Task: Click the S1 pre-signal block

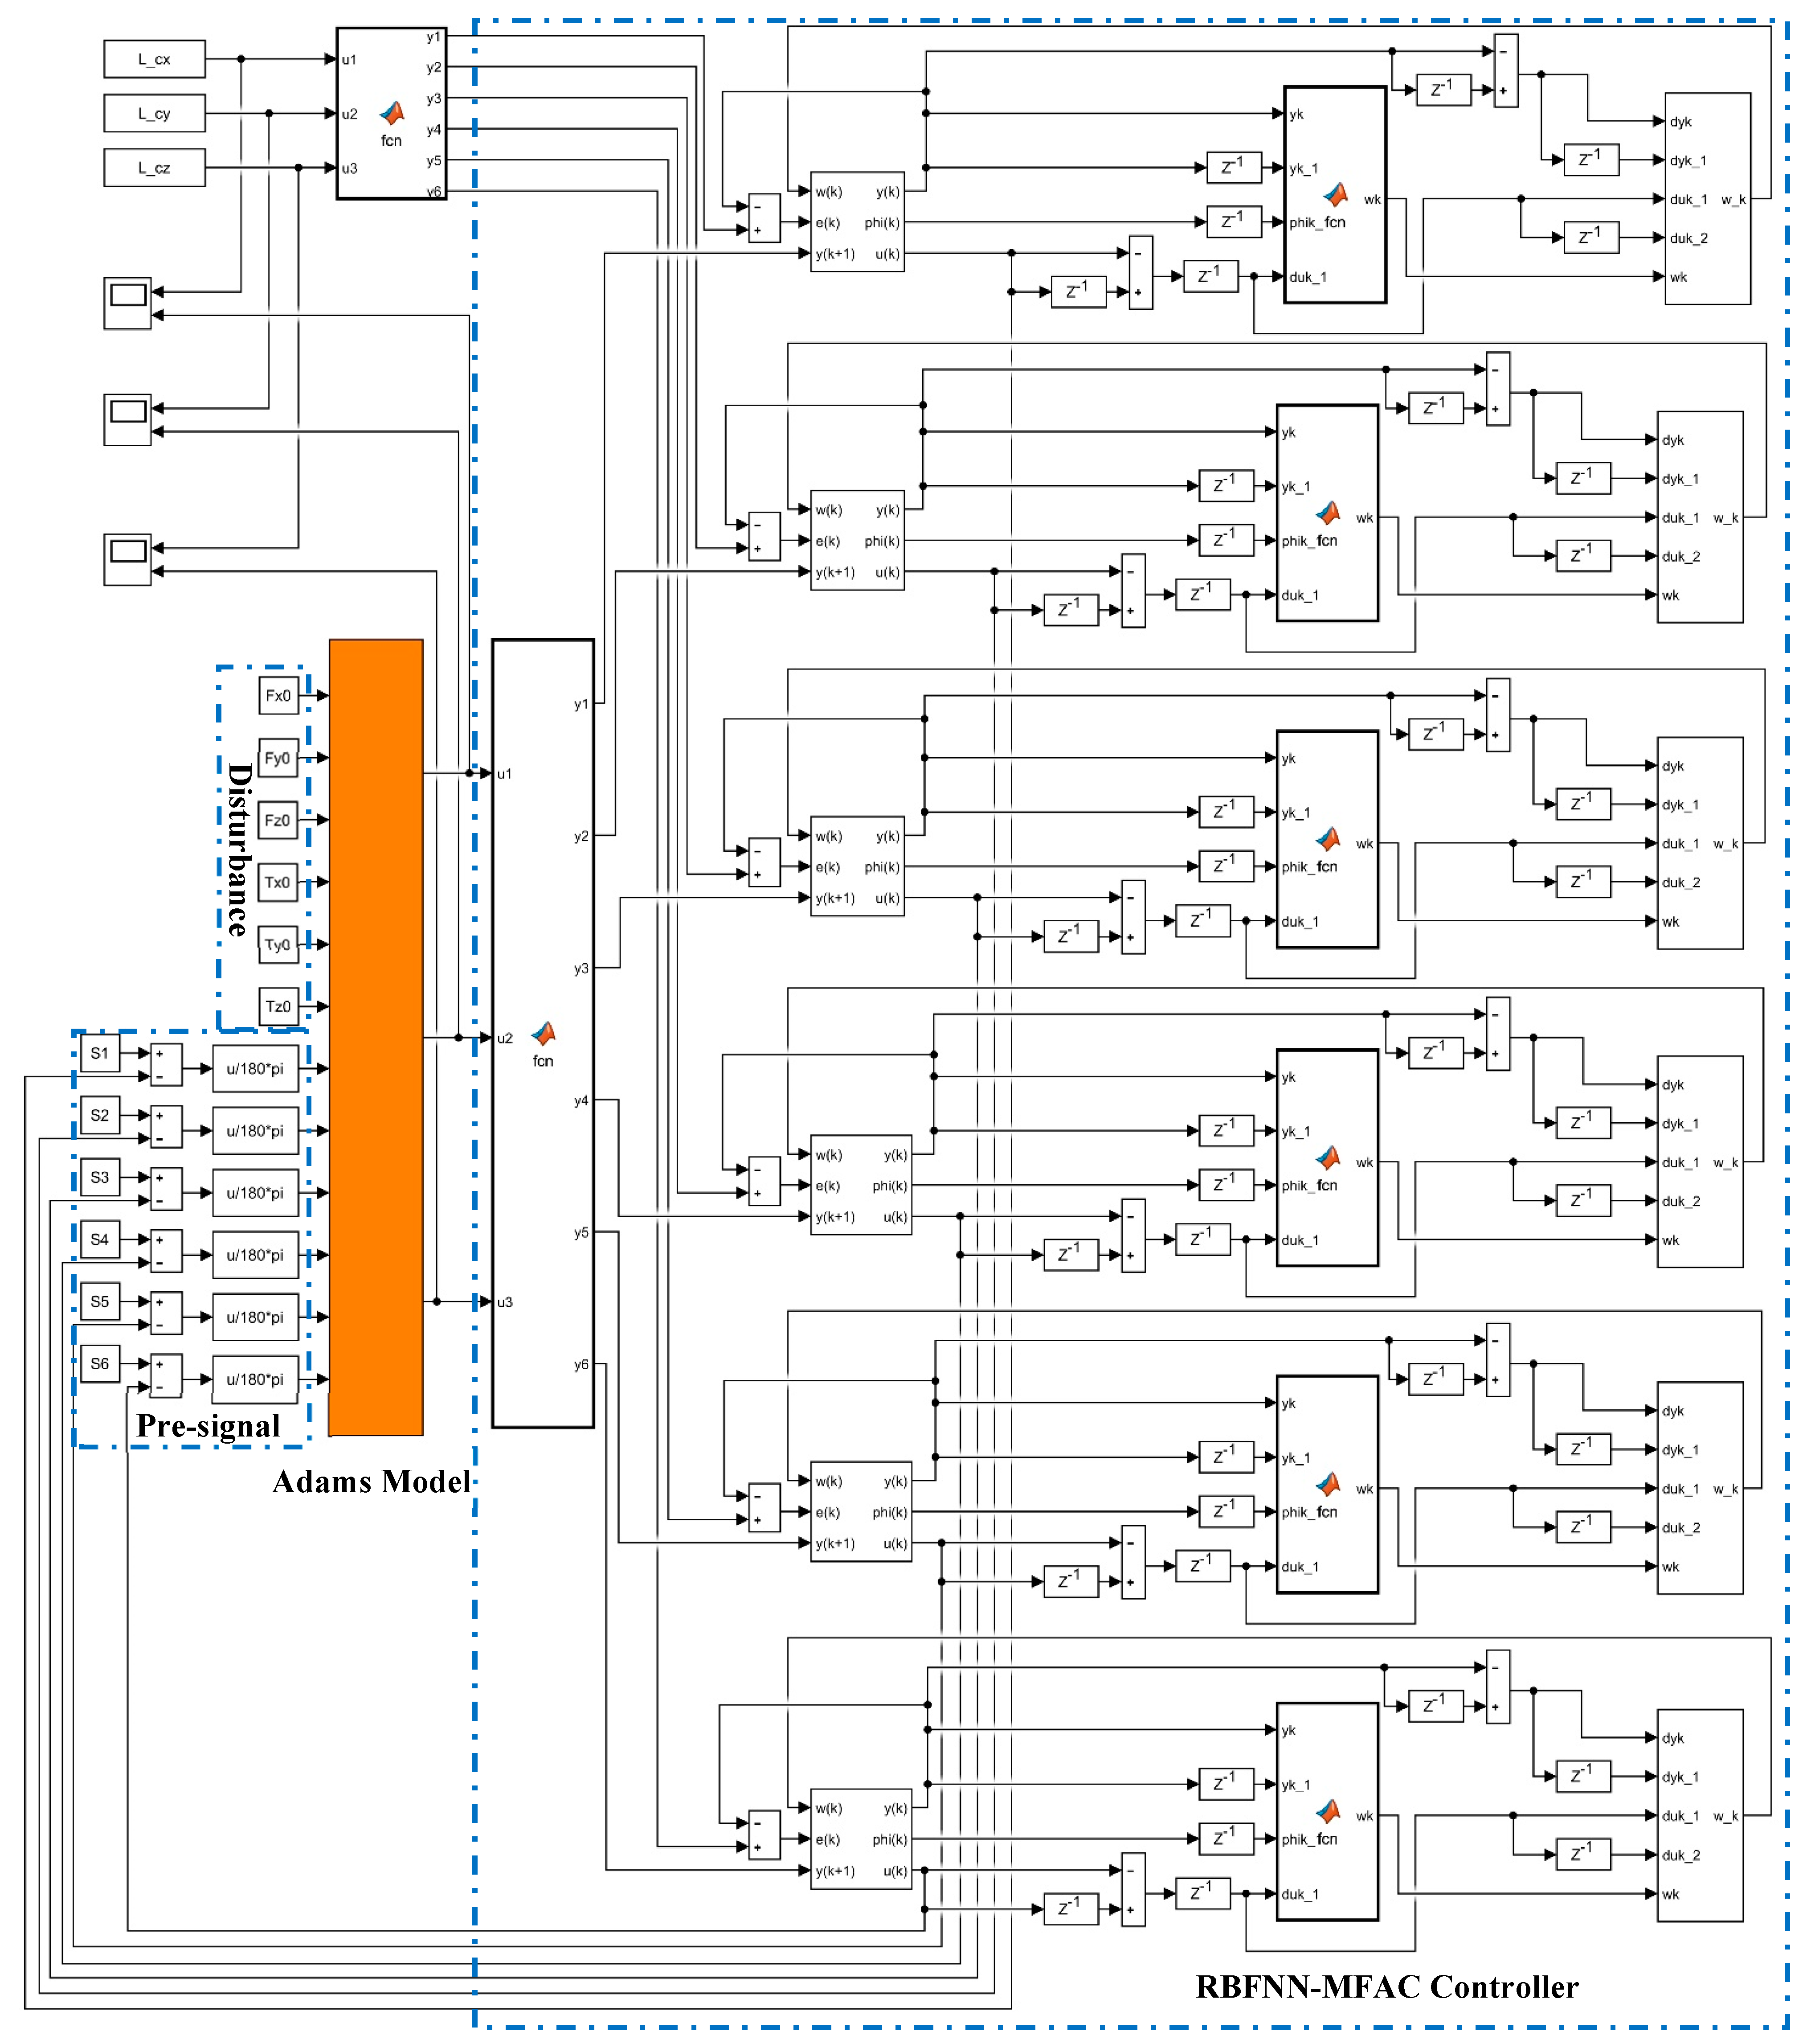Action: click(100, 1053)
